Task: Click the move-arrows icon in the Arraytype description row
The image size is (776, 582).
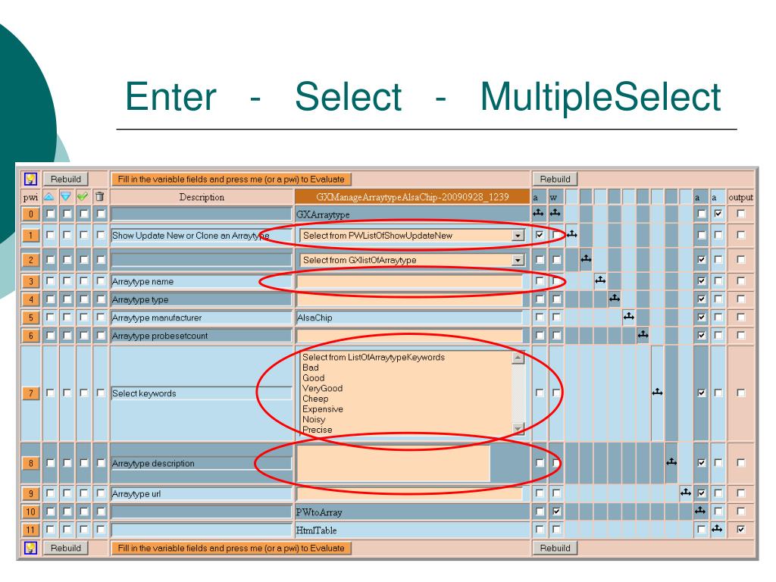Action: (671, 462)
